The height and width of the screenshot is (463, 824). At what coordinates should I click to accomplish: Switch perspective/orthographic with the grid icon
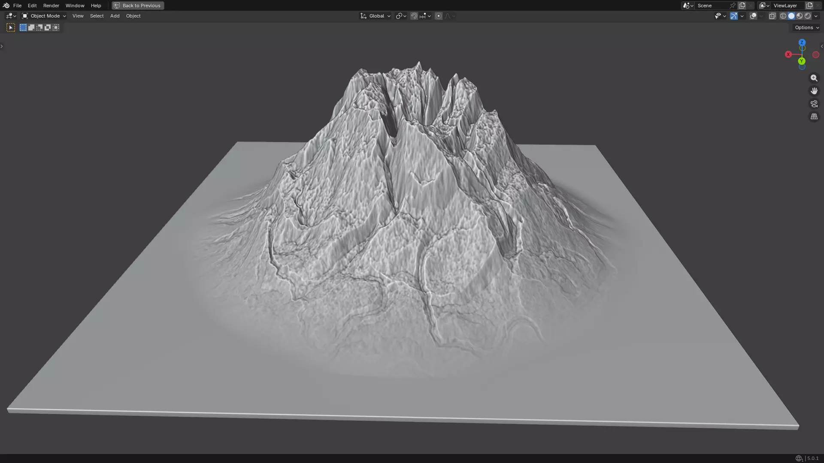[814, 117]
